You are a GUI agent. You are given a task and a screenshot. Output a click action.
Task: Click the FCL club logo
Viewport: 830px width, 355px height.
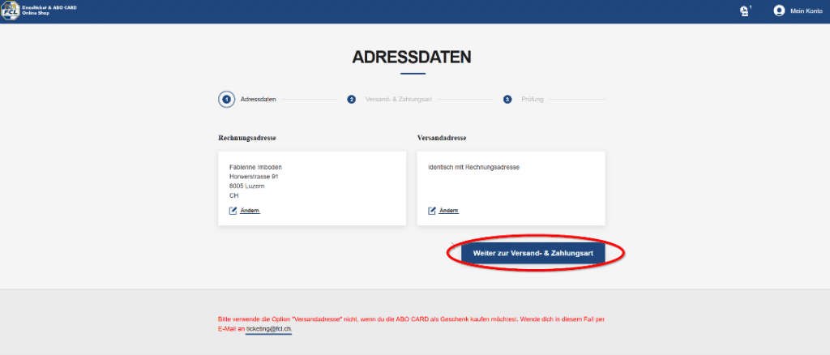pyautogui.click(x=11, y=11)
